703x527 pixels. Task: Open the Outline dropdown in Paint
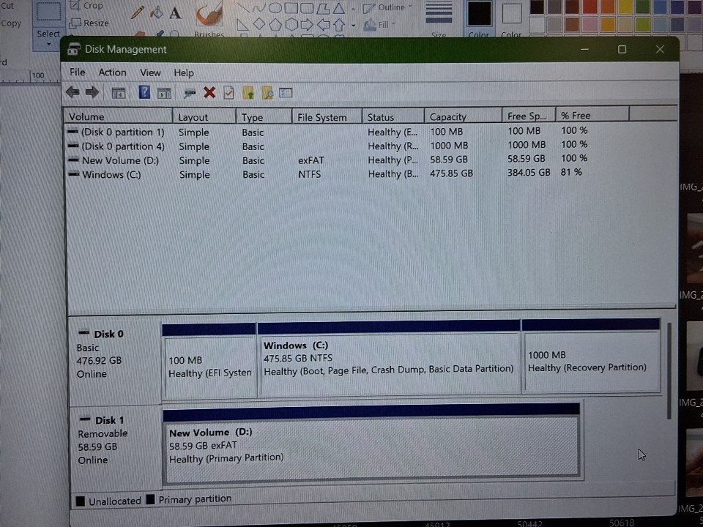click(388, 7)
